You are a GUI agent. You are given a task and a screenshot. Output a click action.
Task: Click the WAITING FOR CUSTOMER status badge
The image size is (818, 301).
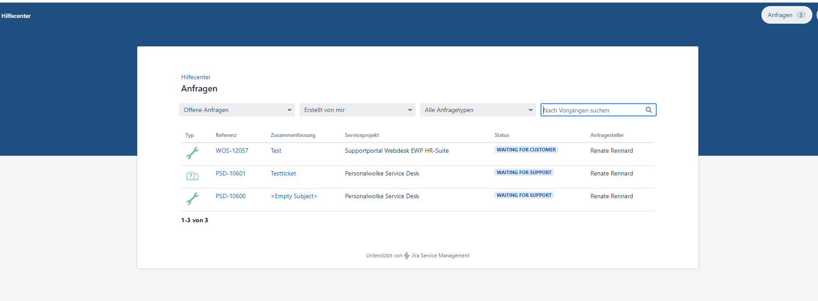click(526, 150)
